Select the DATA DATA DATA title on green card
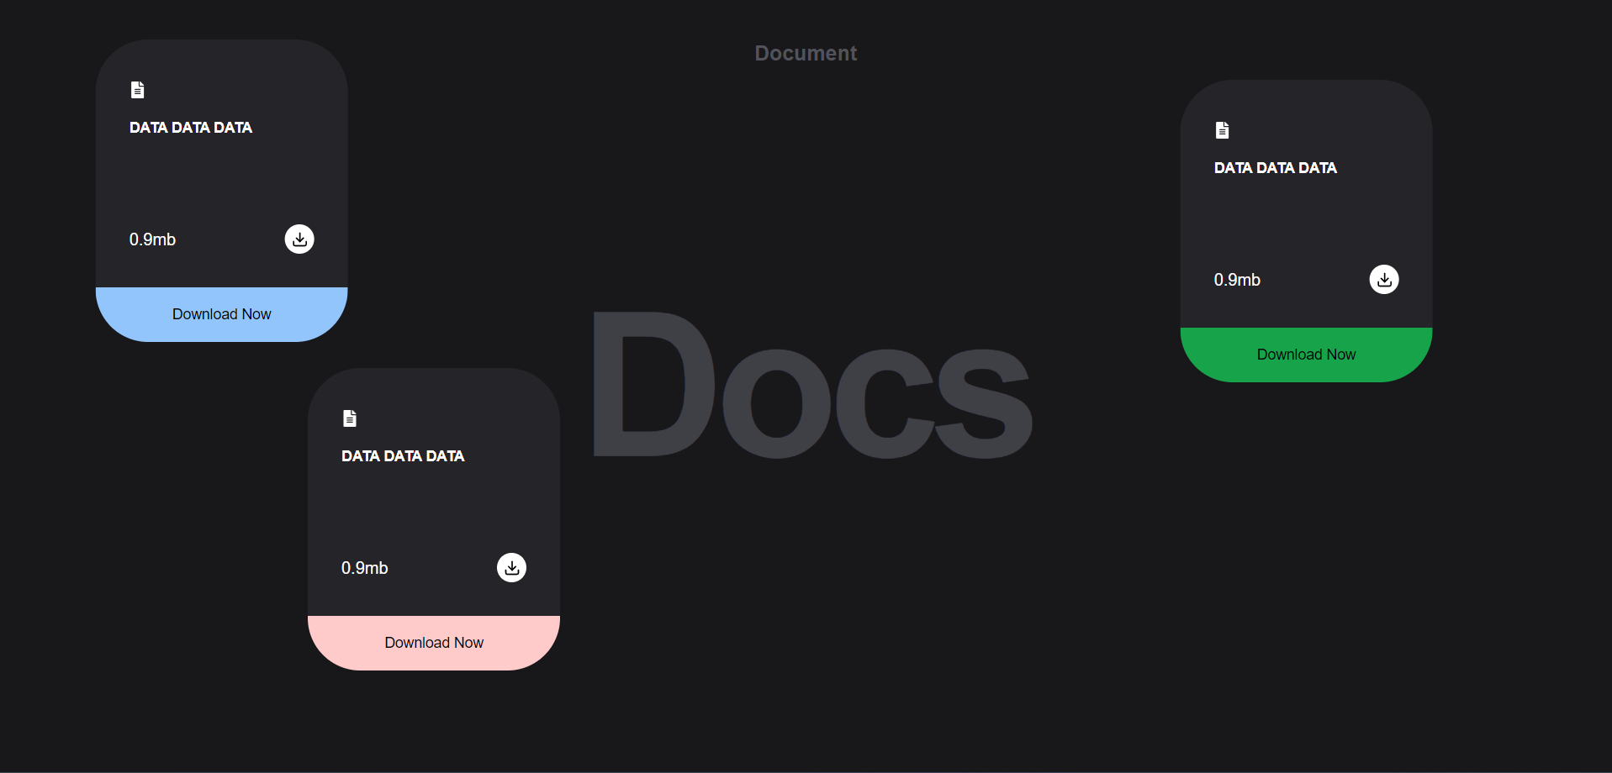 click(x=1275, y=167)
